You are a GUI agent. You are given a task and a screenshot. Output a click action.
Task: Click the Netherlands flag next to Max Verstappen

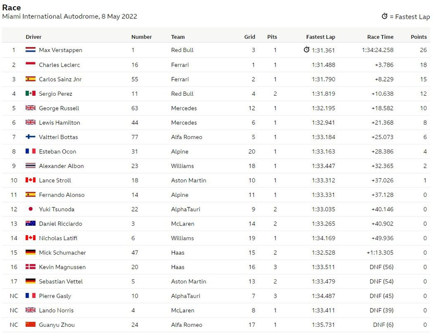[x=30, y=50]
